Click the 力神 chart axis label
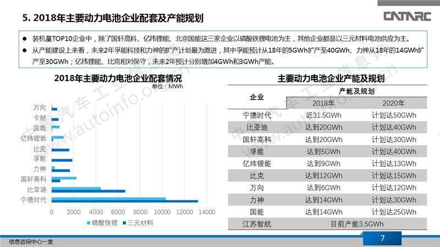440x247 pixels. [x=40, y=169]
